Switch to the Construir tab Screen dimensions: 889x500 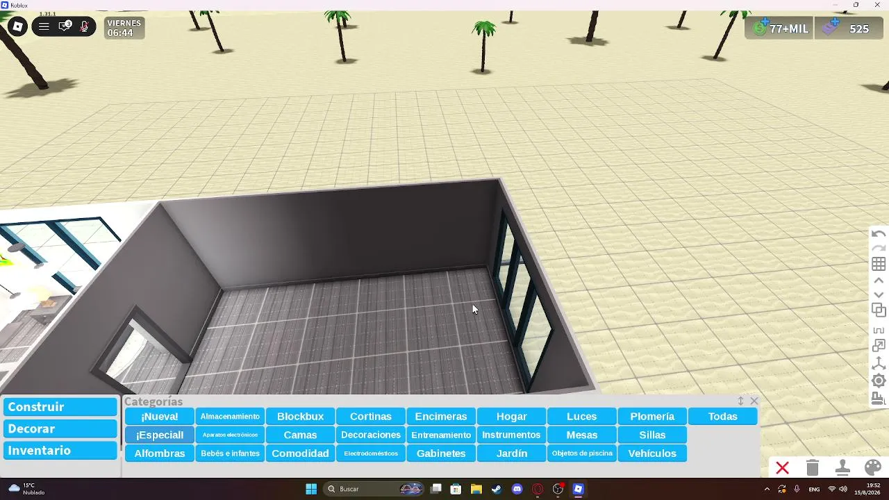pos(60,407)
